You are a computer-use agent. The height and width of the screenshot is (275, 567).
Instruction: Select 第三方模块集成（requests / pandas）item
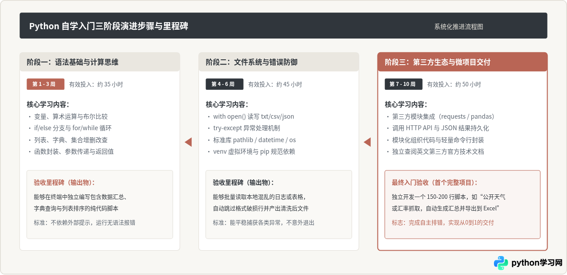tap(443, 116)
